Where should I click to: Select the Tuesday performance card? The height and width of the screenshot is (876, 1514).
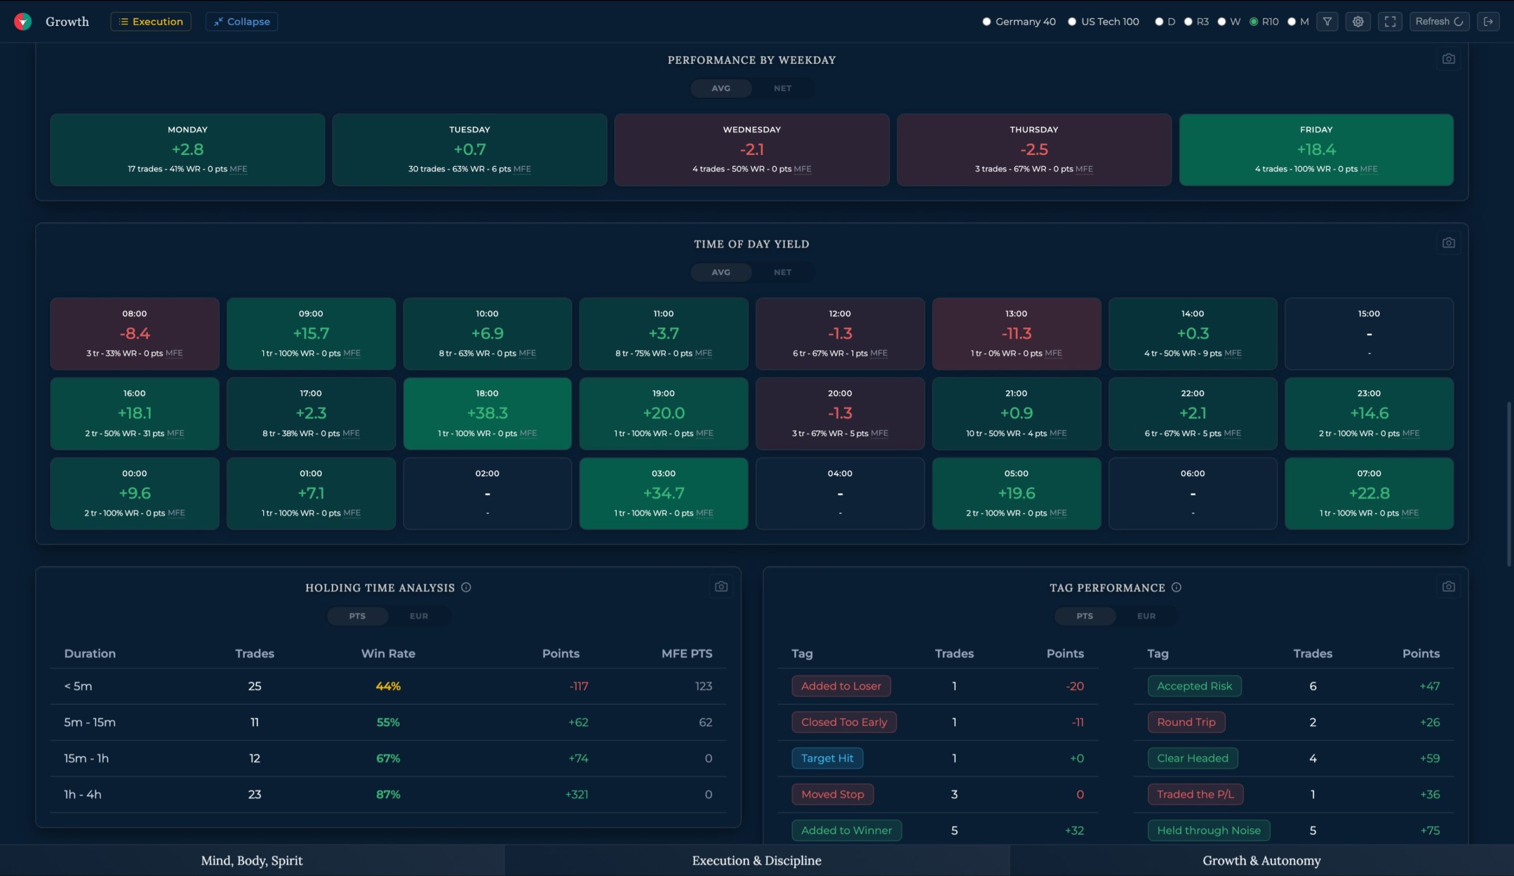469,150
